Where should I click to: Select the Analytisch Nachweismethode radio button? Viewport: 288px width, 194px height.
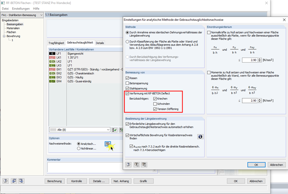(78, 144)
